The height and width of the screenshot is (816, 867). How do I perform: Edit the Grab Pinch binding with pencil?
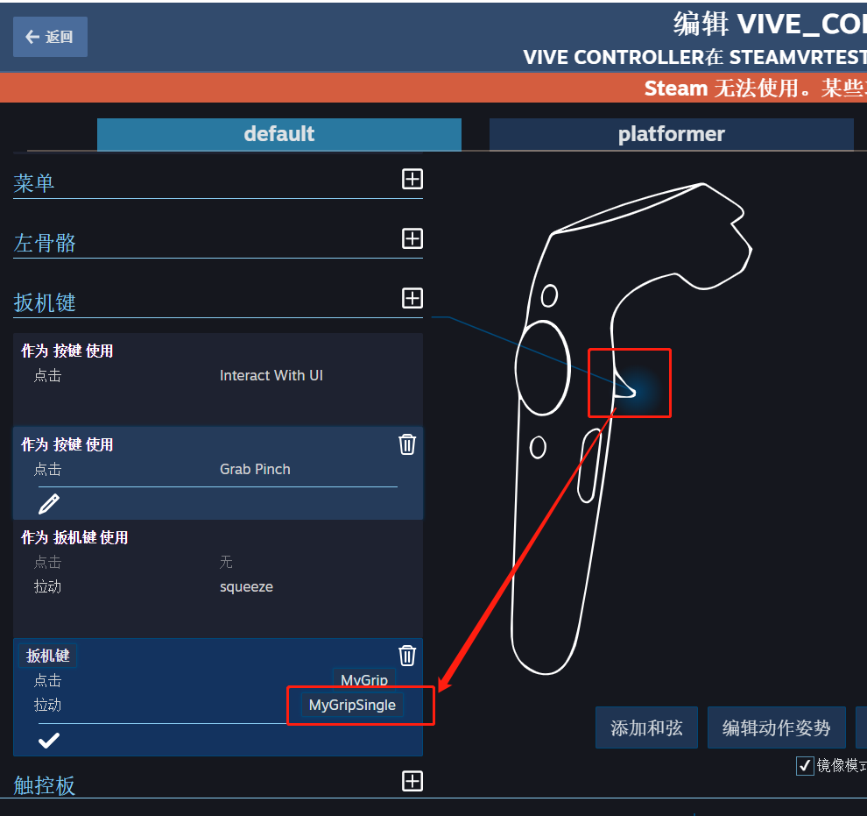pyautogui.click(x=49, y=503)
